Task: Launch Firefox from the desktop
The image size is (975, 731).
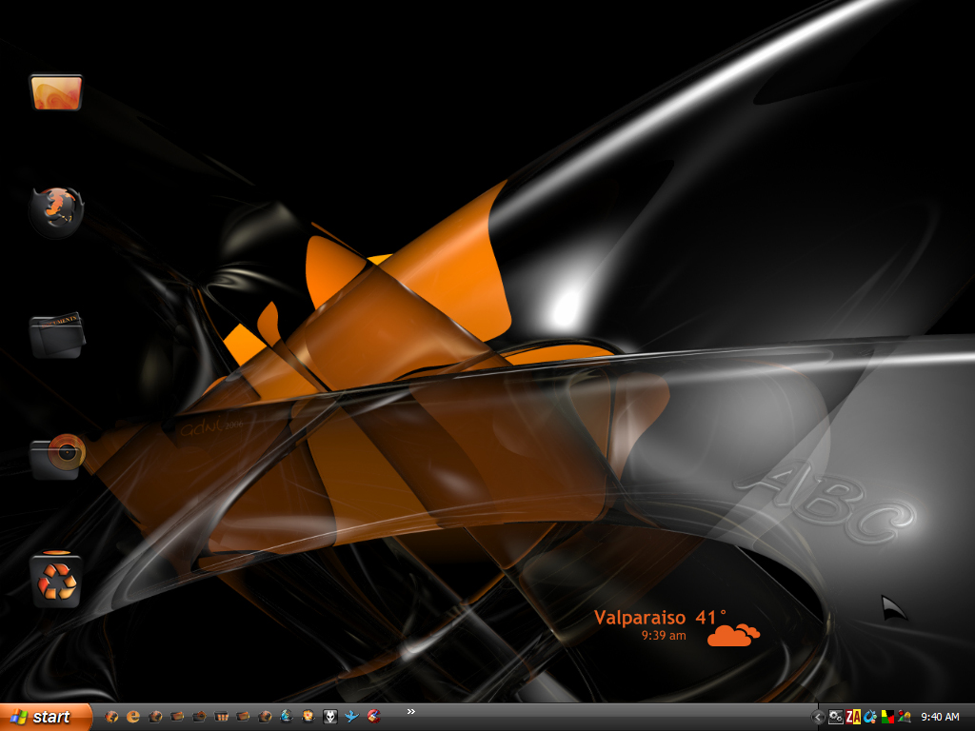Action: 57,209
